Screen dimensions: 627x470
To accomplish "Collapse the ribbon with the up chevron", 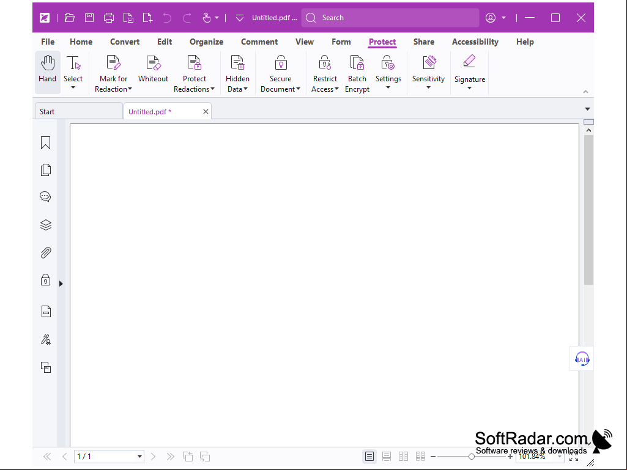I will (x=585, y=92).
